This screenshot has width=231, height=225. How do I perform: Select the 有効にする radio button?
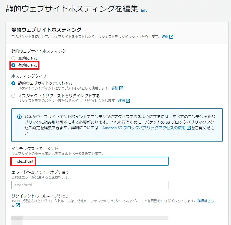[13, 65]
